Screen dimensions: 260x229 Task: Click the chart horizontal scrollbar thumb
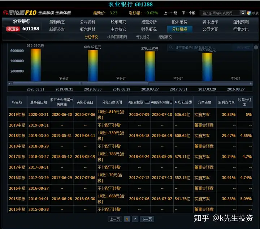coord(81,83)
